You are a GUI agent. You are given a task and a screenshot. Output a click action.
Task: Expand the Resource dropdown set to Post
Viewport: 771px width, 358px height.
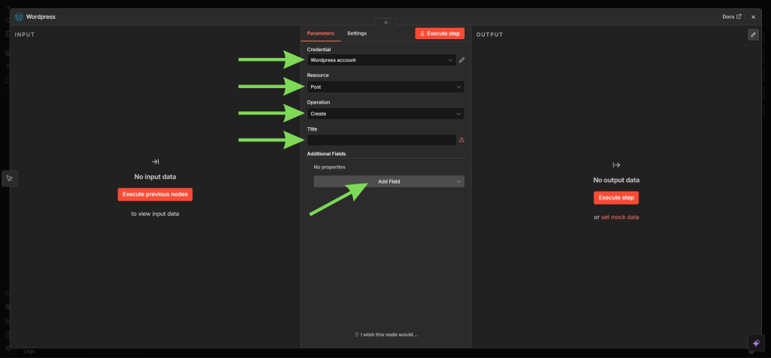(385, 87)
